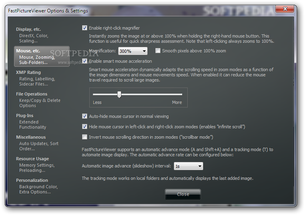Viewport: 305px width, 215px height.
Task: Toggle Hide mouse cursor in zoom modes
Action: pyautogui.click(x=84, y=127)
